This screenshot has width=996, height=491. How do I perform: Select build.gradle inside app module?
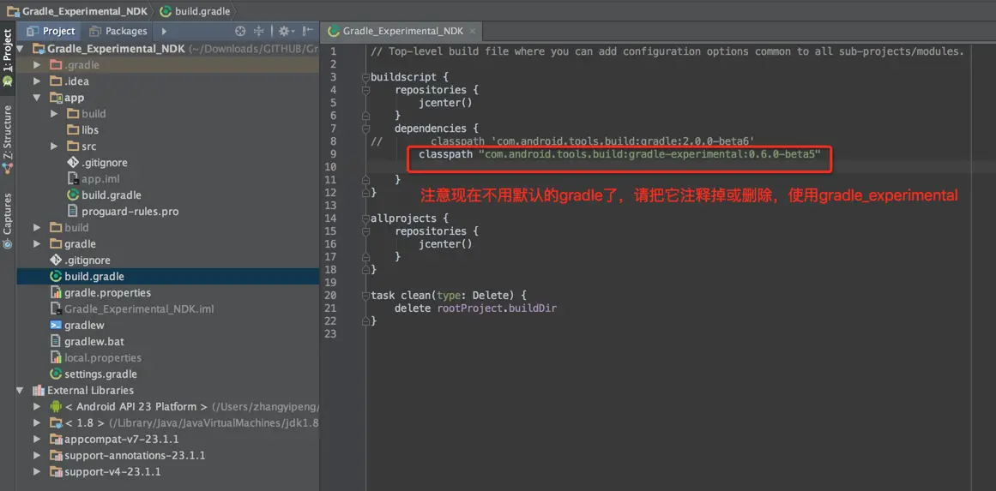pos(112,195)
